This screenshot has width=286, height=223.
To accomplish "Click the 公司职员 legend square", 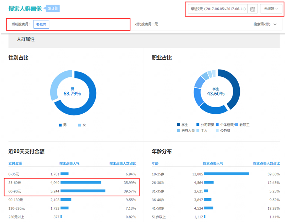I will pos(198,125).
